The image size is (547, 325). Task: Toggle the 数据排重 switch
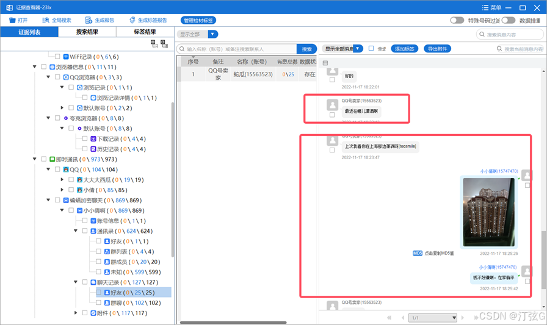509,20
